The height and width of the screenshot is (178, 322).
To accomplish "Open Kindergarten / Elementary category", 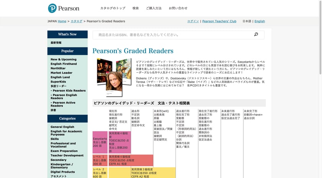I will click(62, 166).
